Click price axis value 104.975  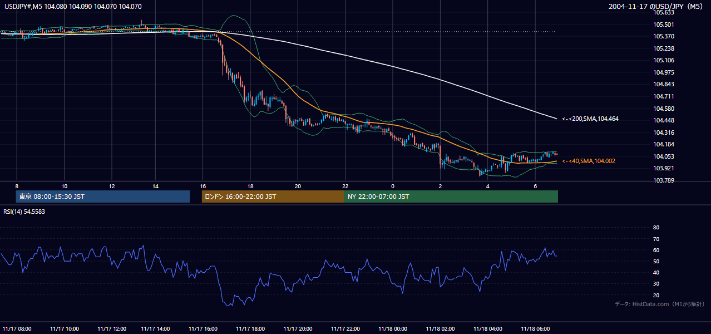(664, 72)
